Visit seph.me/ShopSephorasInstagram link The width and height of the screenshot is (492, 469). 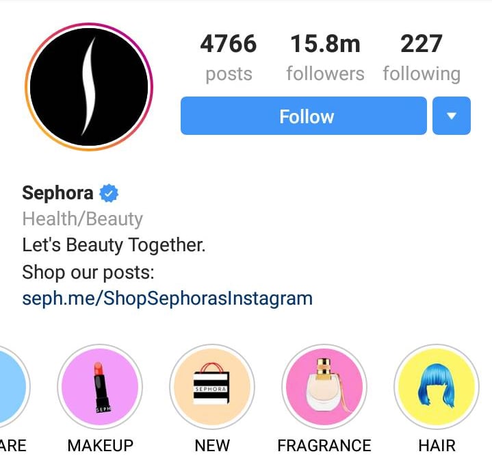point(167,299)
